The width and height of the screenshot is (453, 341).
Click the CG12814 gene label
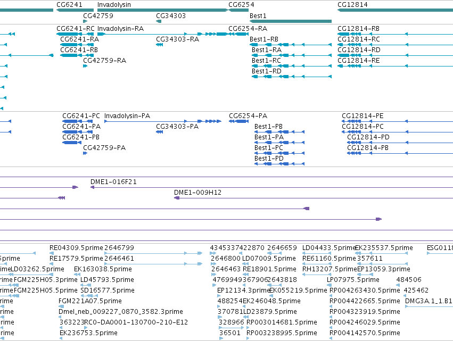pos(352,5)
